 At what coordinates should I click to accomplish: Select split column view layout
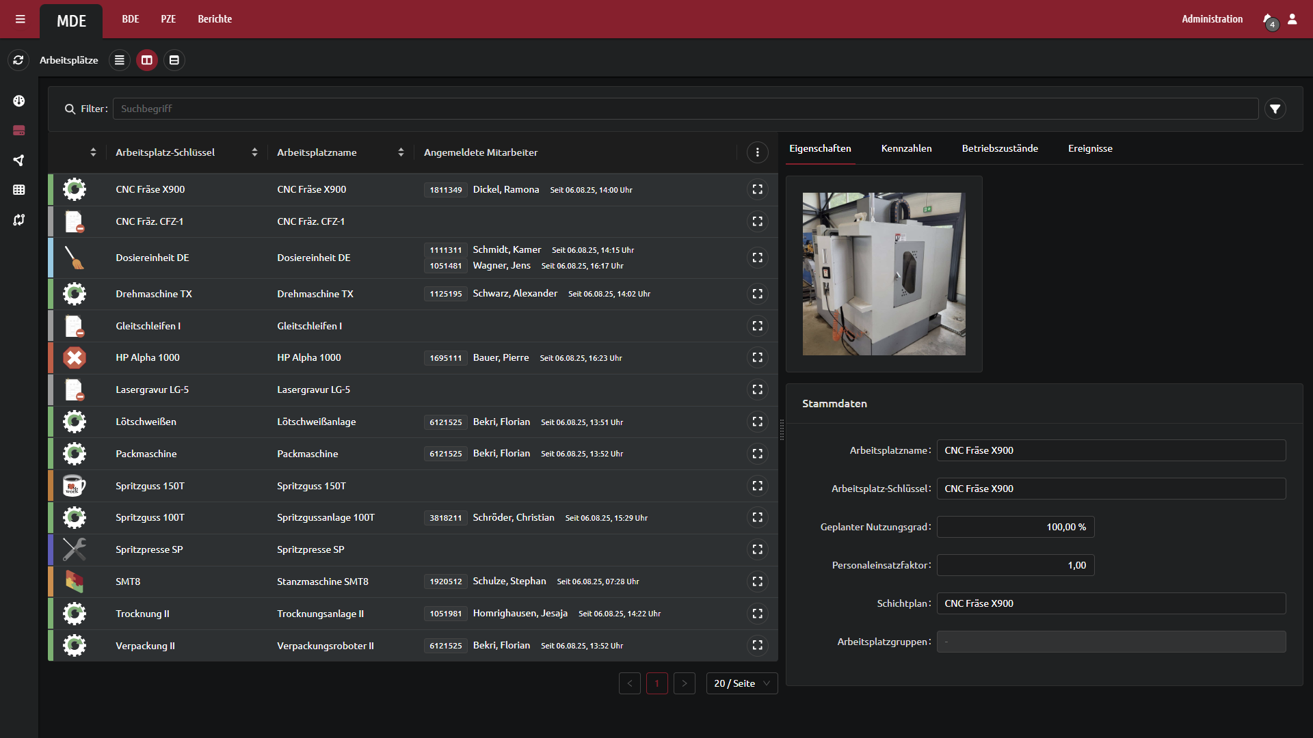point(147,60)
